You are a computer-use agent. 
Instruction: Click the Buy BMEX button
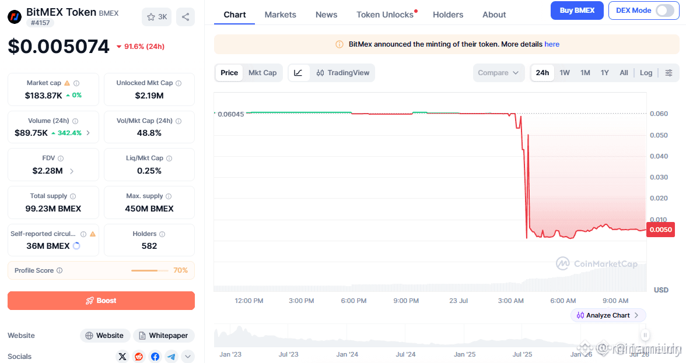point(577,10)
